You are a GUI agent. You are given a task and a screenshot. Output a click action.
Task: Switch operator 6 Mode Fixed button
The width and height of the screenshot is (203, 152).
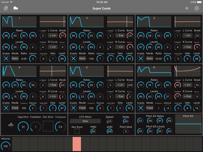point(150,108)
